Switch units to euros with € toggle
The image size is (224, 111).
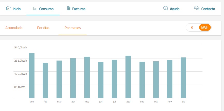pos(192,27)
